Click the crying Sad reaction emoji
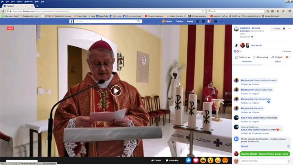 218,160
